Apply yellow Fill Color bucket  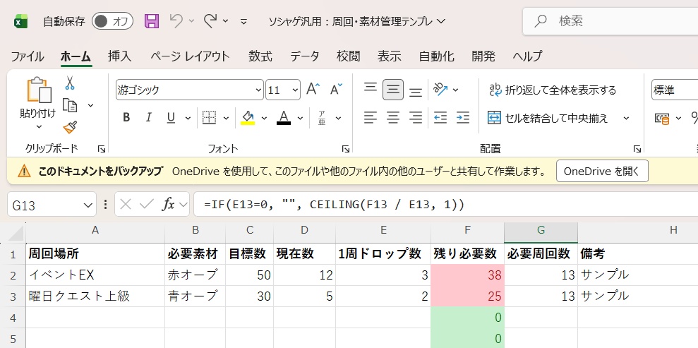pyautogui.click(x=248, y=118)
